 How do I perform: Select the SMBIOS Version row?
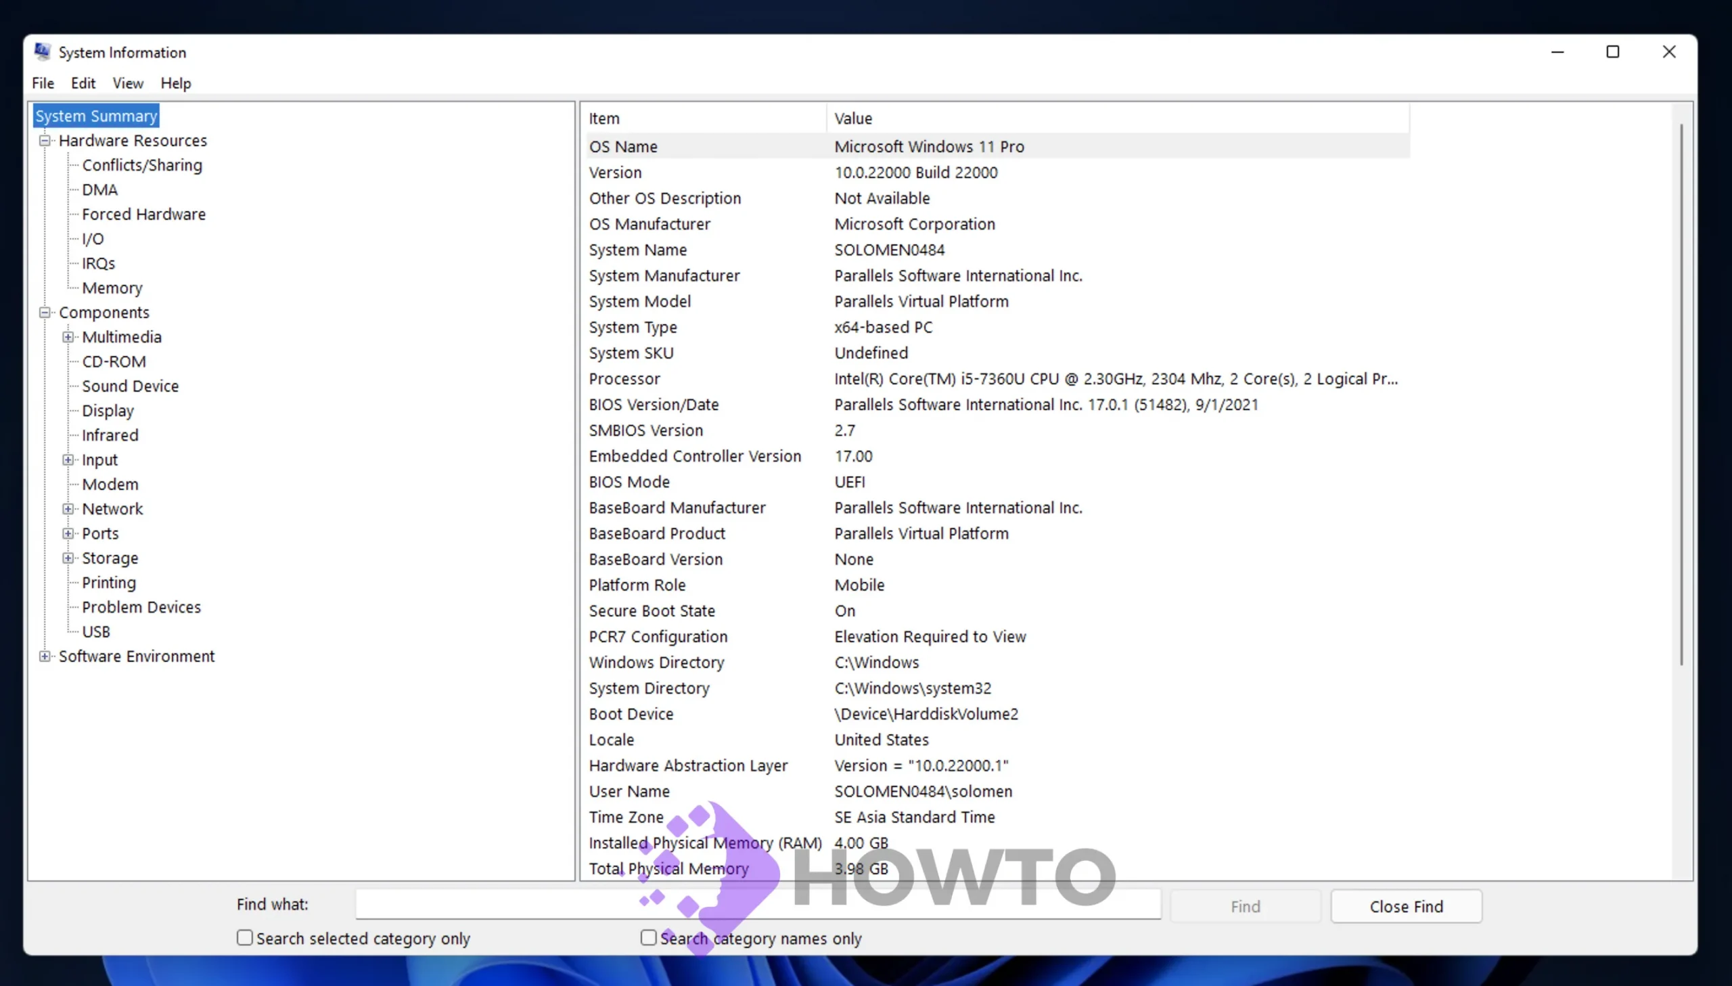(998, 430)
